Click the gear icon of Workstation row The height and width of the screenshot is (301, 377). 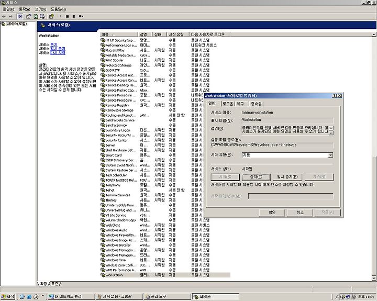coord(103,275)
